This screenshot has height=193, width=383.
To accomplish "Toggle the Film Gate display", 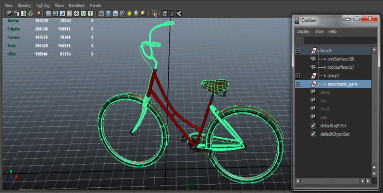I will [x=55, y=14].
